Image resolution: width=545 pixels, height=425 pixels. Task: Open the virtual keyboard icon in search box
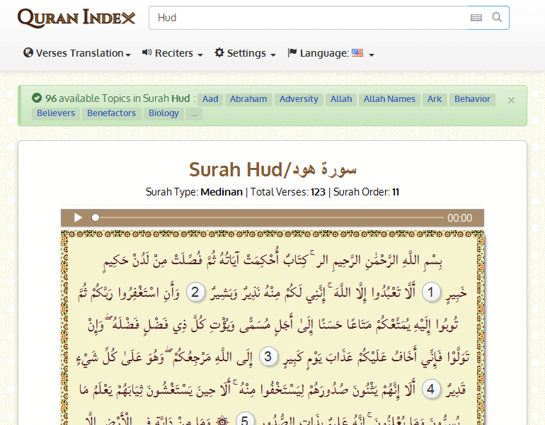tap(476, 18)
